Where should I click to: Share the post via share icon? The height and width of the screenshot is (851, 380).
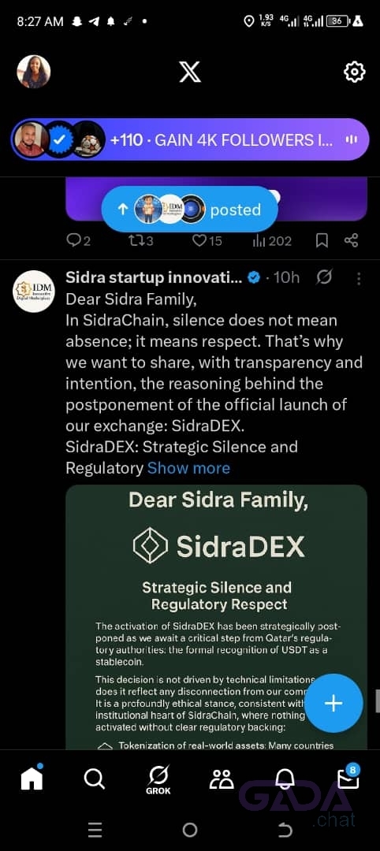(x=352, y=240)
